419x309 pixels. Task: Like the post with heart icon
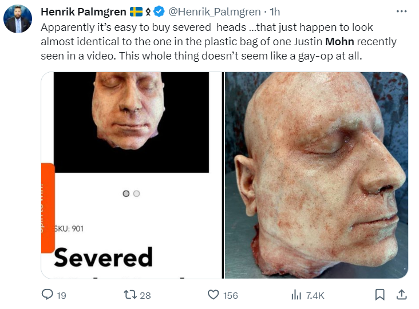tap(214, 295)
